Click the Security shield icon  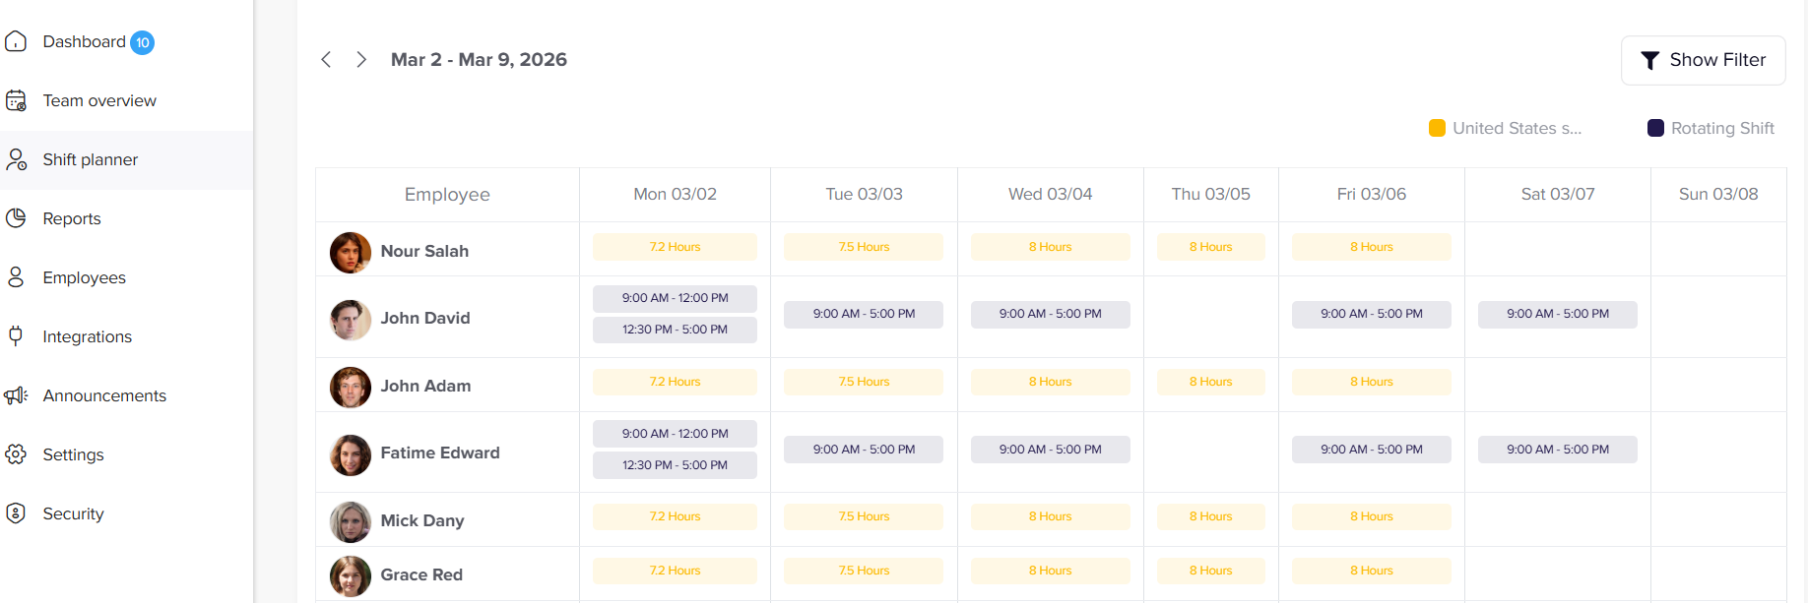click(16, 513)
